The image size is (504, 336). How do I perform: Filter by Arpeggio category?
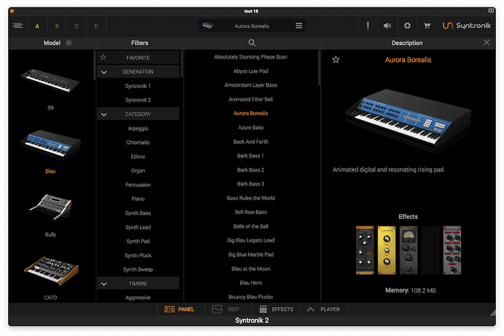pyautogui.click(x=138, y=128)
